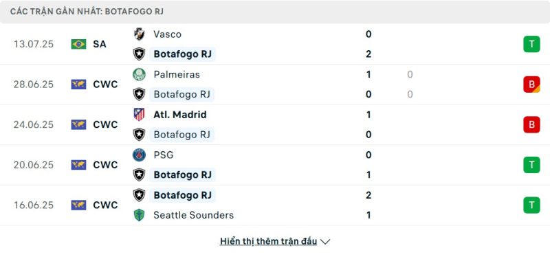Select the Botafogo RJ name in Vasco match
Viewport: 550px width, 257px height.
pyautogui.click(x=182, y=54)
